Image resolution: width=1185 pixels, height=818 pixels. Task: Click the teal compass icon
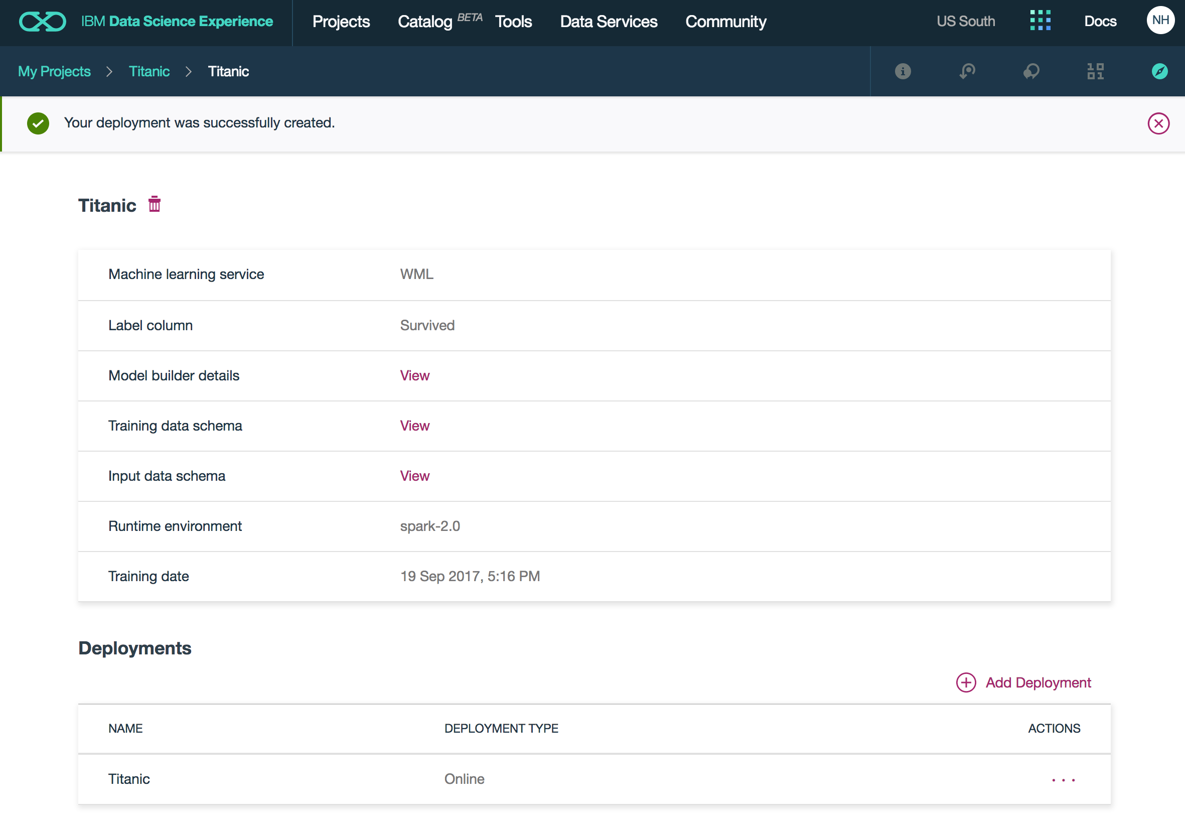coord(1159,71)
